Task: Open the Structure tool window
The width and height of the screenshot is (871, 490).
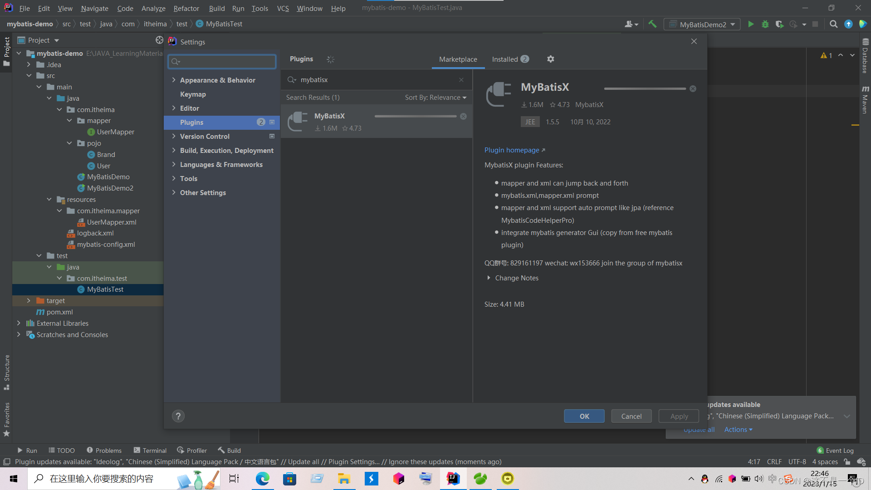Action: pos(7,372)
